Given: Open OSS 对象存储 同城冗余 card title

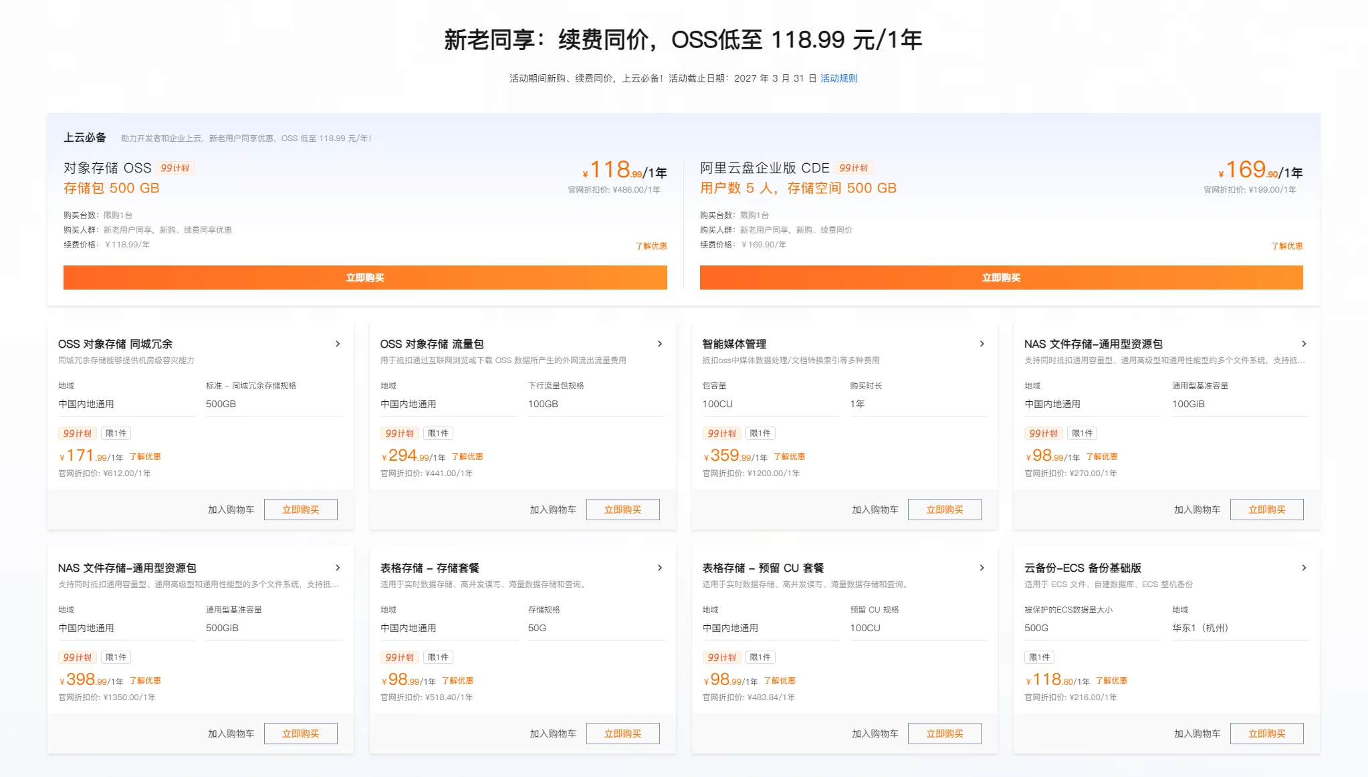Looking at the screenshot, I should pyautogui.click(x=115, y=344).
